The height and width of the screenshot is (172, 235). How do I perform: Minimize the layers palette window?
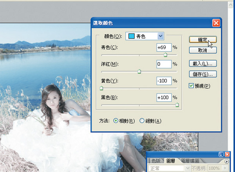[x=221, y=154]
